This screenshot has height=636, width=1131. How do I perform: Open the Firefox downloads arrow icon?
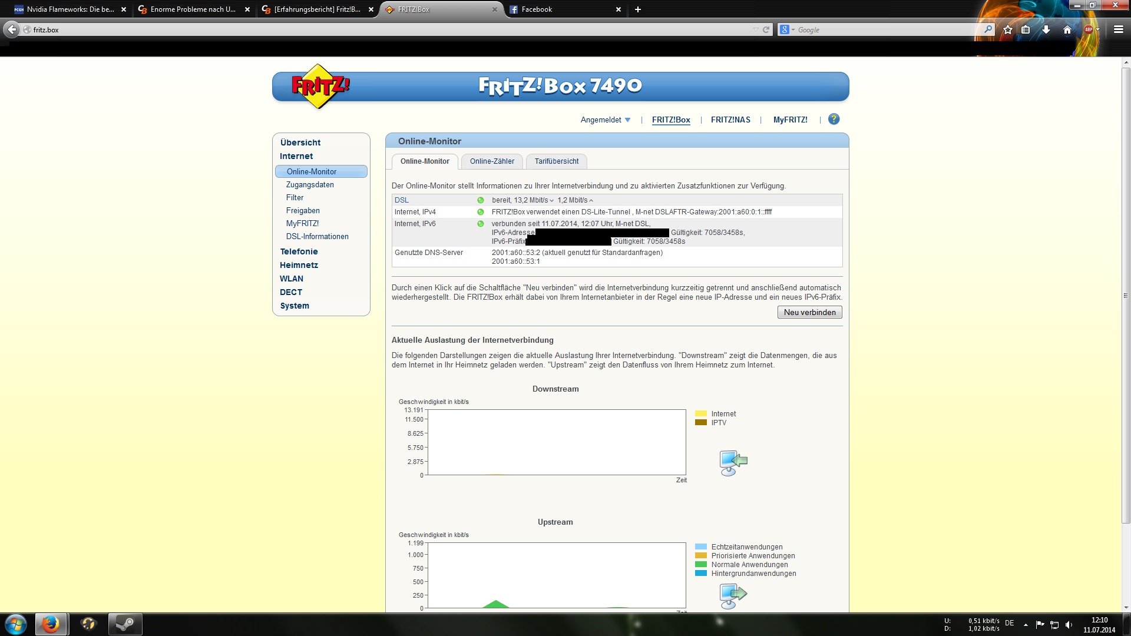1046,29
